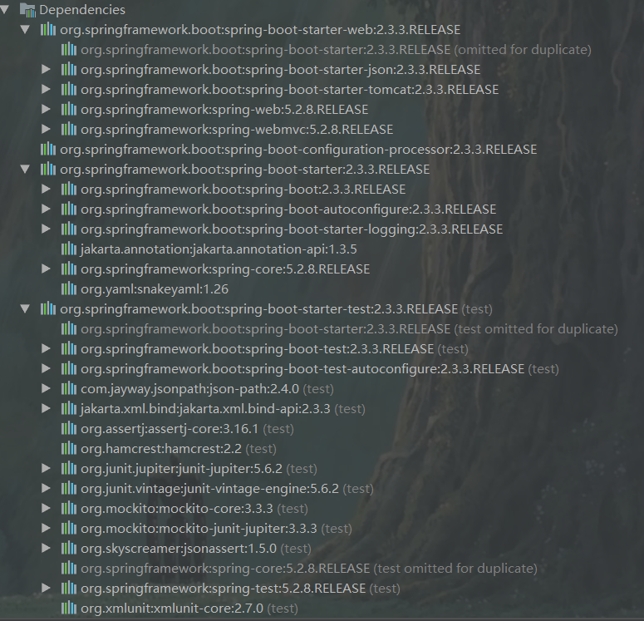
Task: Click library icon of spring-boot-starter-web
Action: 48,29
